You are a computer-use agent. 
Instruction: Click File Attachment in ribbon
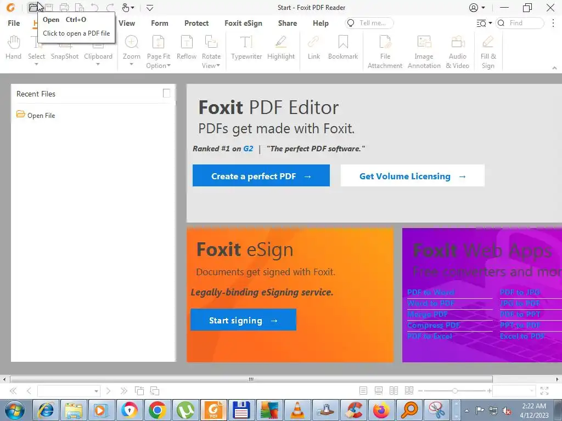coord(385,52)
